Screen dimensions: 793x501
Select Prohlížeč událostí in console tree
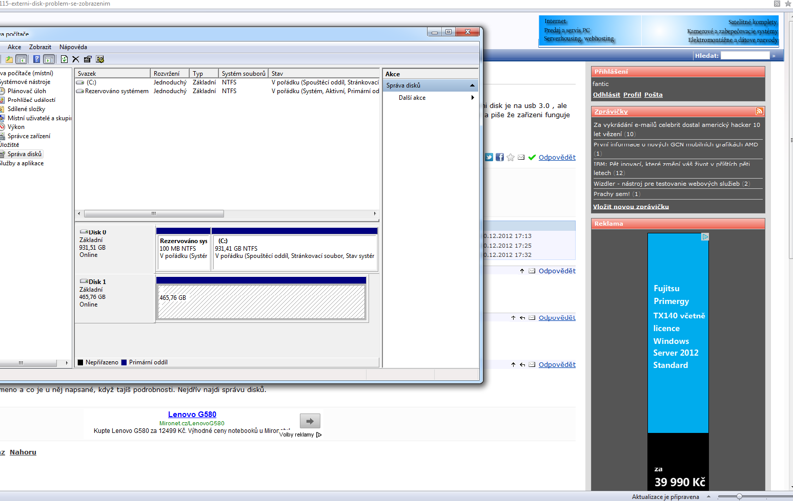pos(31,100)
